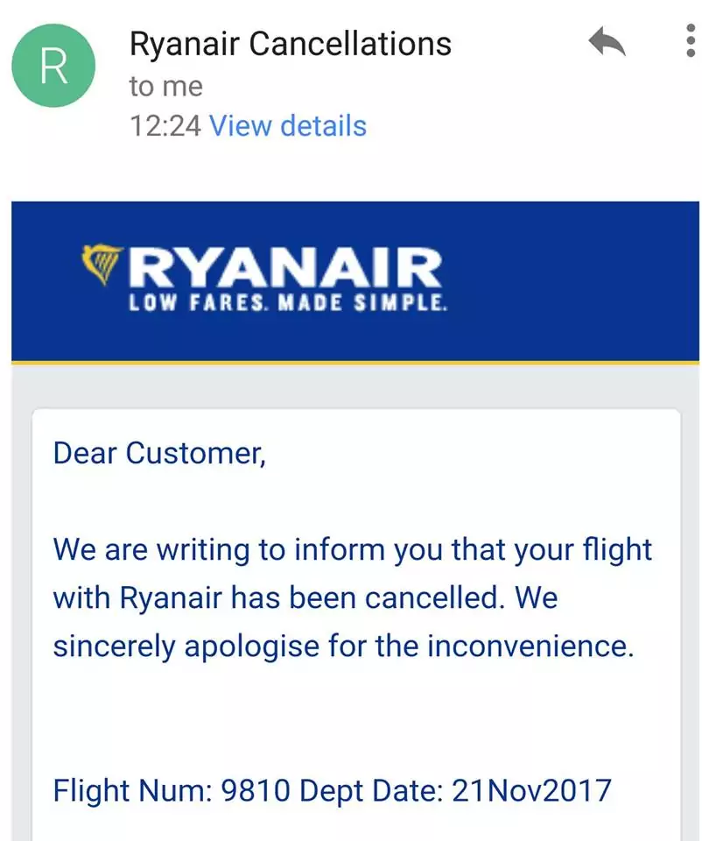
Task: Click the blue Ryanair header banner
Action: coord(355,281)
